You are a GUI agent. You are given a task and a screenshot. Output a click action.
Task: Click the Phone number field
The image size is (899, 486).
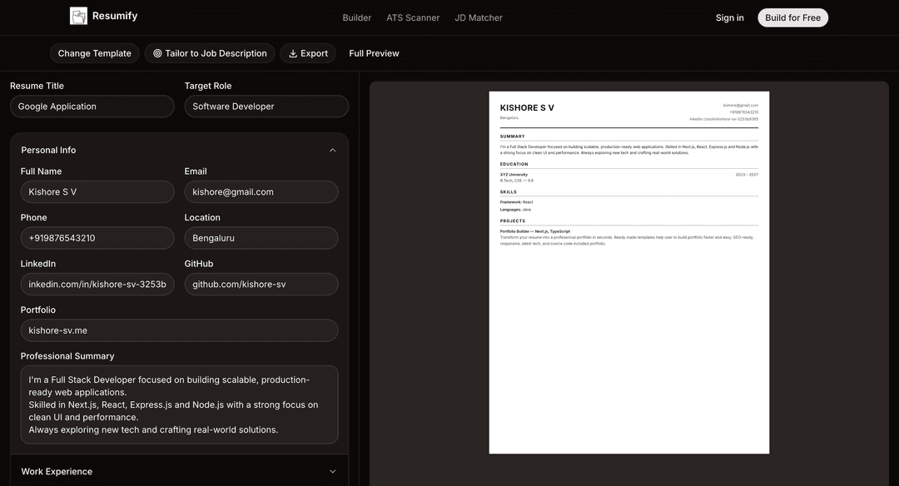coord(97,238)
